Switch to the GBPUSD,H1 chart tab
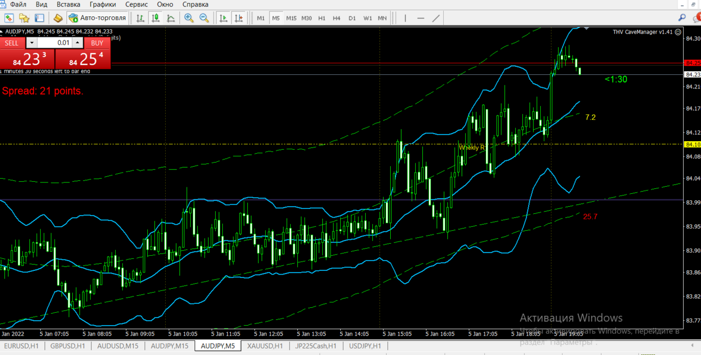This screenshot has height=355, width=701. [67, 346]
